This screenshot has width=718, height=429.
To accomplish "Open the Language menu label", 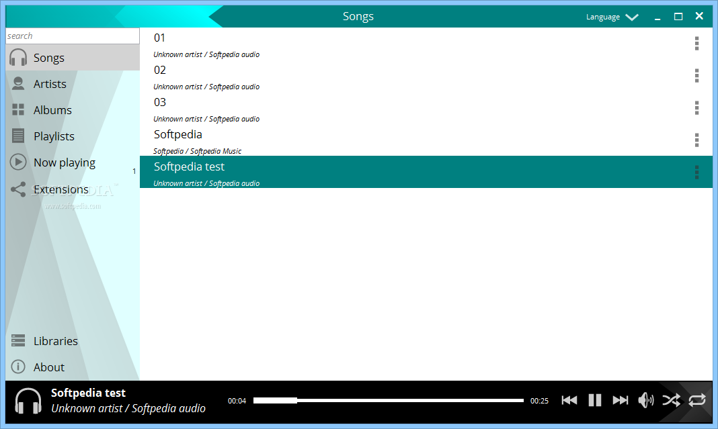I will pos(602,17).
